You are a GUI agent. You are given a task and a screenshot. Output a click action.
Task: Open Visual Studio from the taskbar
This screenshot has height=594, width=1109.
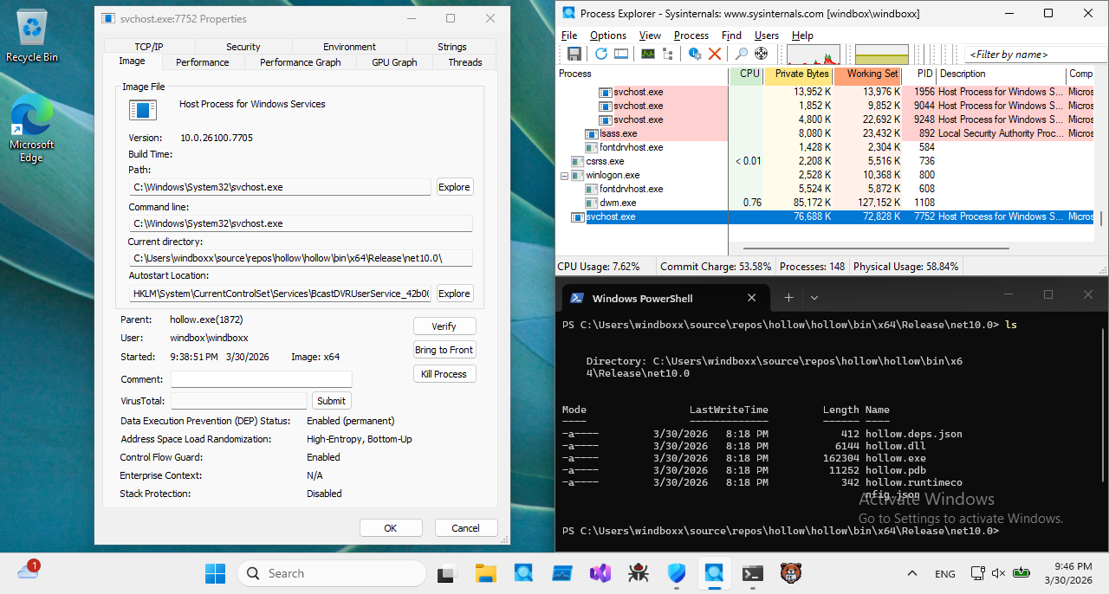(600, 573)
